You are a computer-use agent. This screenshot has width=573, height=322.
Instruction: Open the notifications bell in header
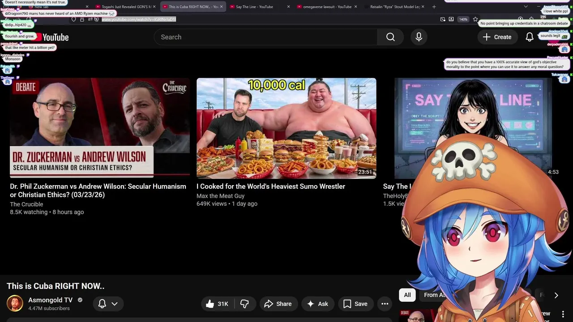pyautogui.click(x=530, y=37)
